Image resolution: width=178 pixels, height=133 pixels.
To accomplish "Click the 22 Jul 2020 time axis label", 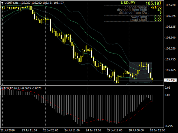I will point(7,130).
